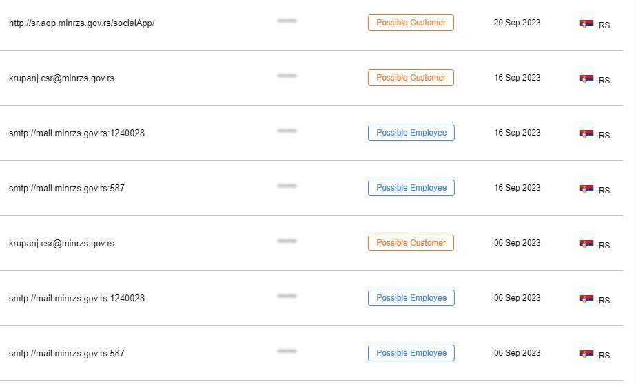Open smtp://mail.minrzs.gov.rs:587 entry dated 16 Sep

67,189
